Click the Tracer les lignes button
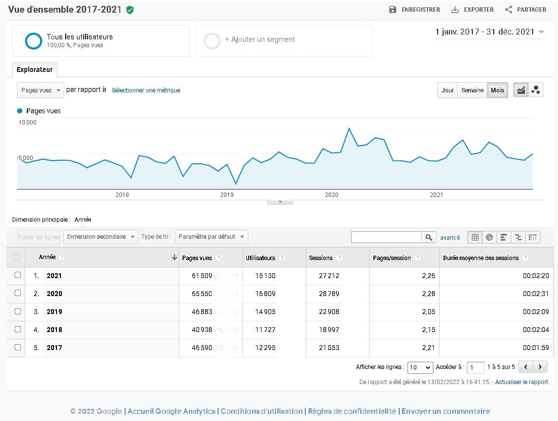The image size is (558, 421). tap(38, 237)
